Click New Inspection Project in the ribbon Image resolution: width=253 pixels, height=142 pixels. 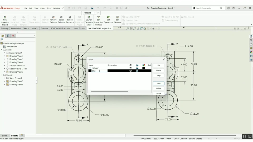(5, 21)
